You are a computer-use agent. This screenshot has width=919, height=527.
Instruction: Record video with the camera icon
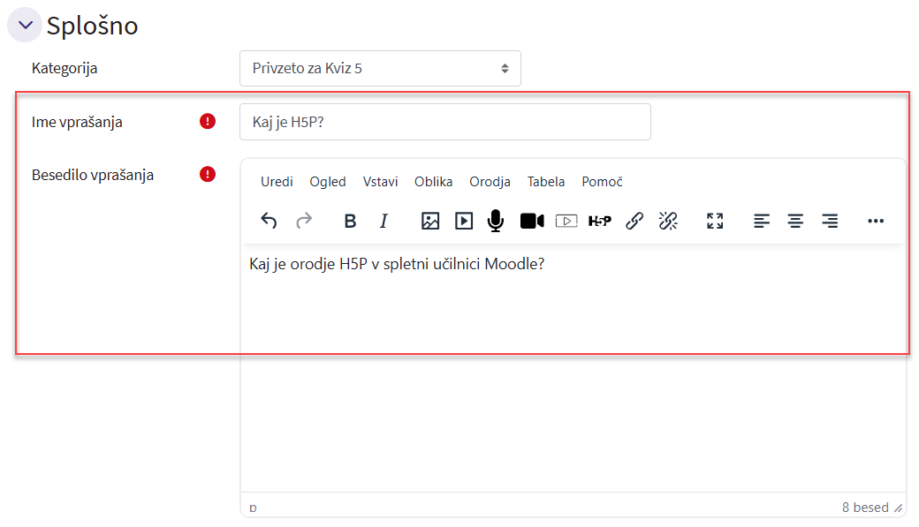click(x=531, y=221)
